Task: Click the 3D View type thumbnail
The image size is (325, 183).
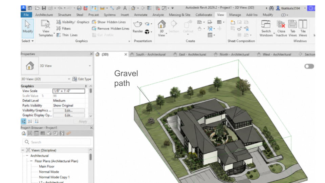Action: coord(30,66)
